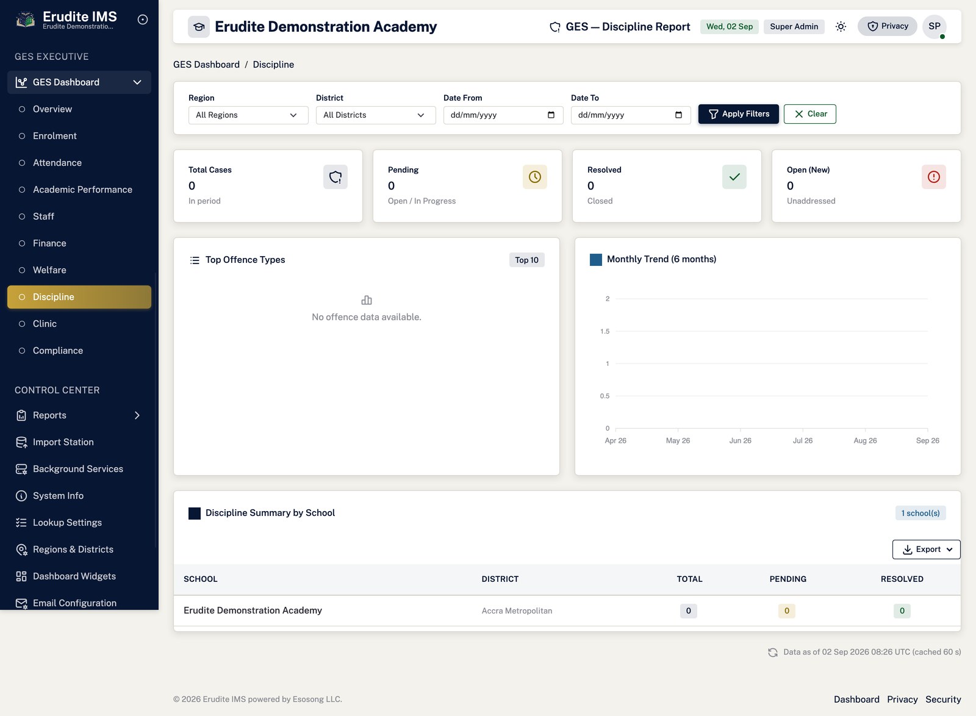Click the RESOLVED column header
The width and height of the screenshot is (976, 716).
coord(902,579)
